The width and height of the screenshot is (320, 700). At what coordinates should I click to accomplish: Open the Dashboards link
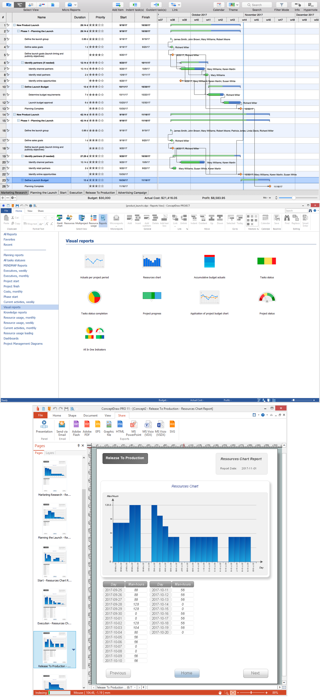[x=11, y=338]
